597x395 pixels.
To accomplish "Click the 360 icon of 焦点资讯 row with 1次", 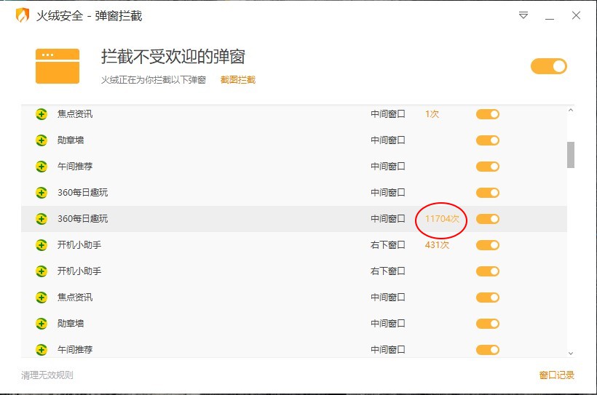I will (41, 114).
